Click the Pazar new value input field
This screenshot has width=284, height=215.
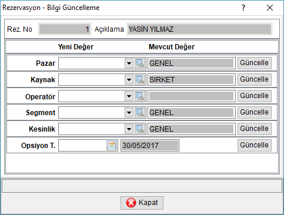click(92, 63)
